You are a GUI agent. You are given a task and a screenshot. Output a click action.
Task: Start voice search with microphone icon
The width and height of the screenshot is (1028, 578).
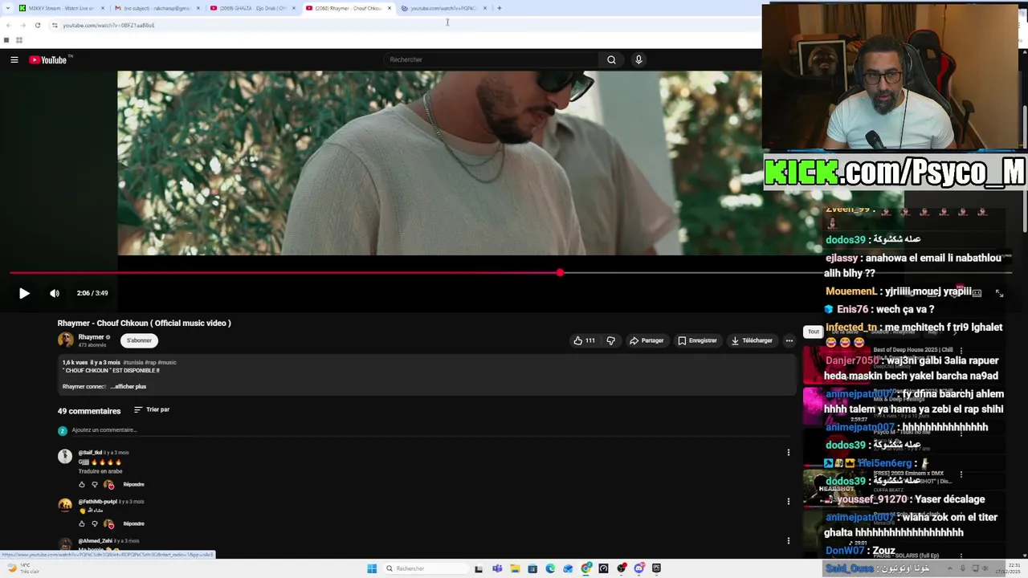point(638,59)
